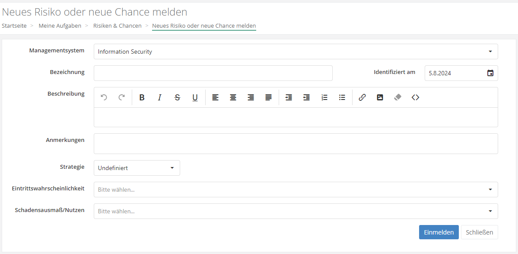Viewport: 518px width, 254px height.
Task: Submit the form with the Einmelden button
Action: pyautogui.click(x=439, y=232)
